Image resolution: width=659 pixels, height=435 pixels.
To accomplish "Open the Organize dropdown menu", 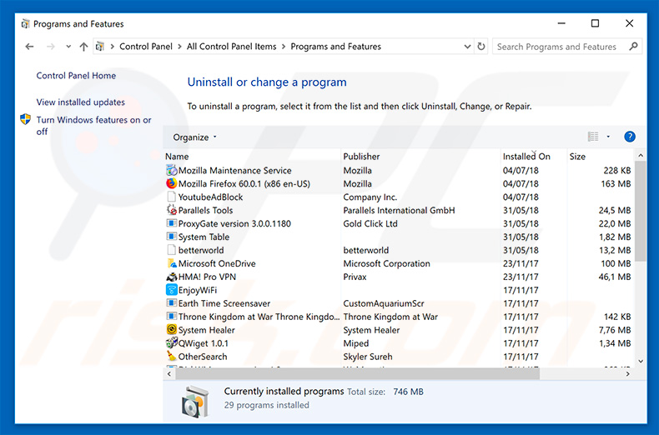I will (x=194, y=137).
